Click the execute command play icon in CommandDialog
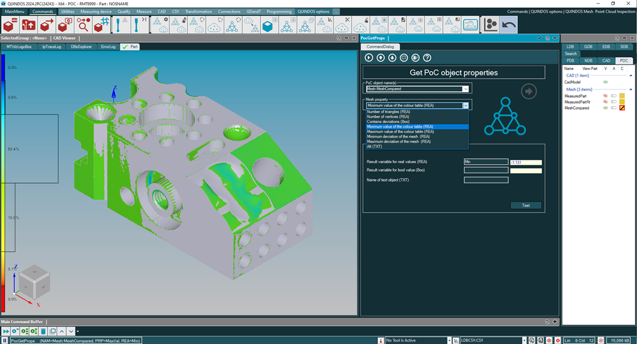637x344 pixels. click(x=369, y=58)
